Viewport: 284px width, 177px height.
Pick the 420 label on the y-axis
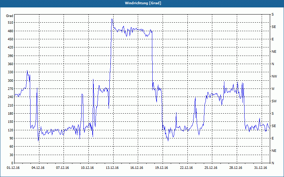tap(11, 47)
